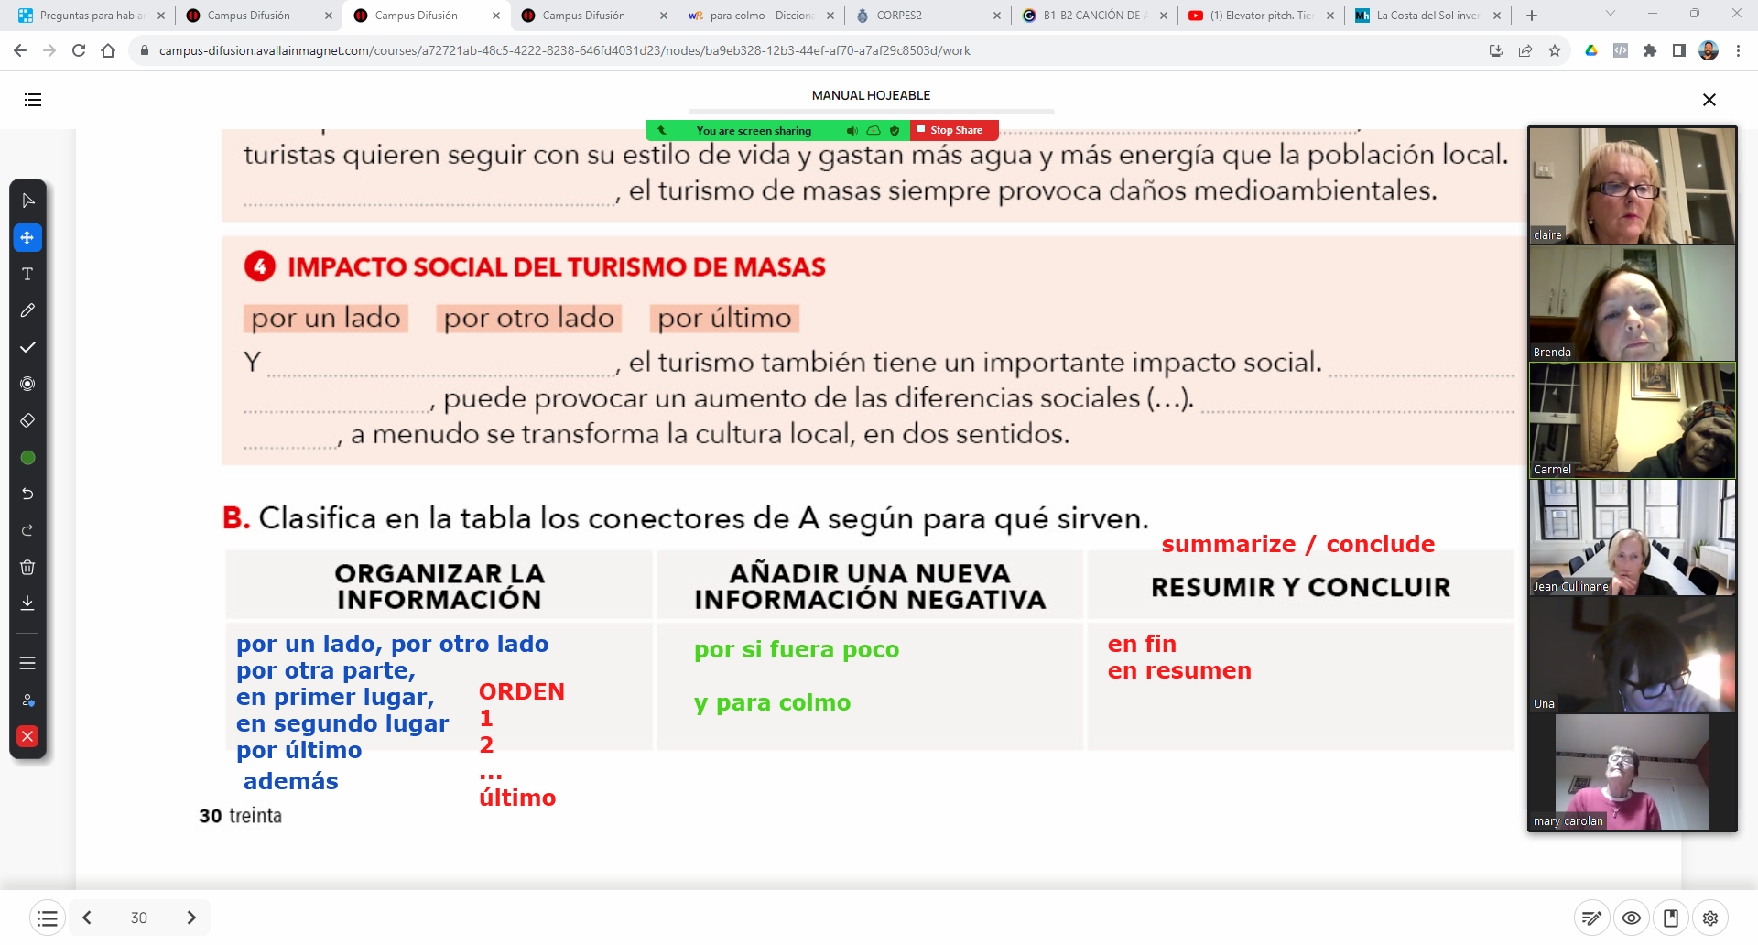This screenshot has height=945, width=1758.
Task: Select the Eraser tool
Action: (27, 420)
